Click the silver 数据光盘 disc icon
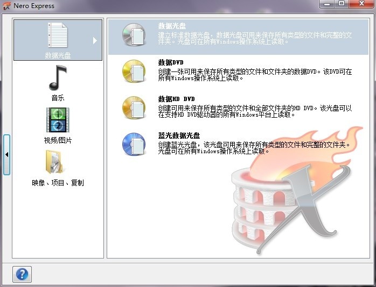Image resolution: width=376 pixels, height=287 pixels. point(134,34)
